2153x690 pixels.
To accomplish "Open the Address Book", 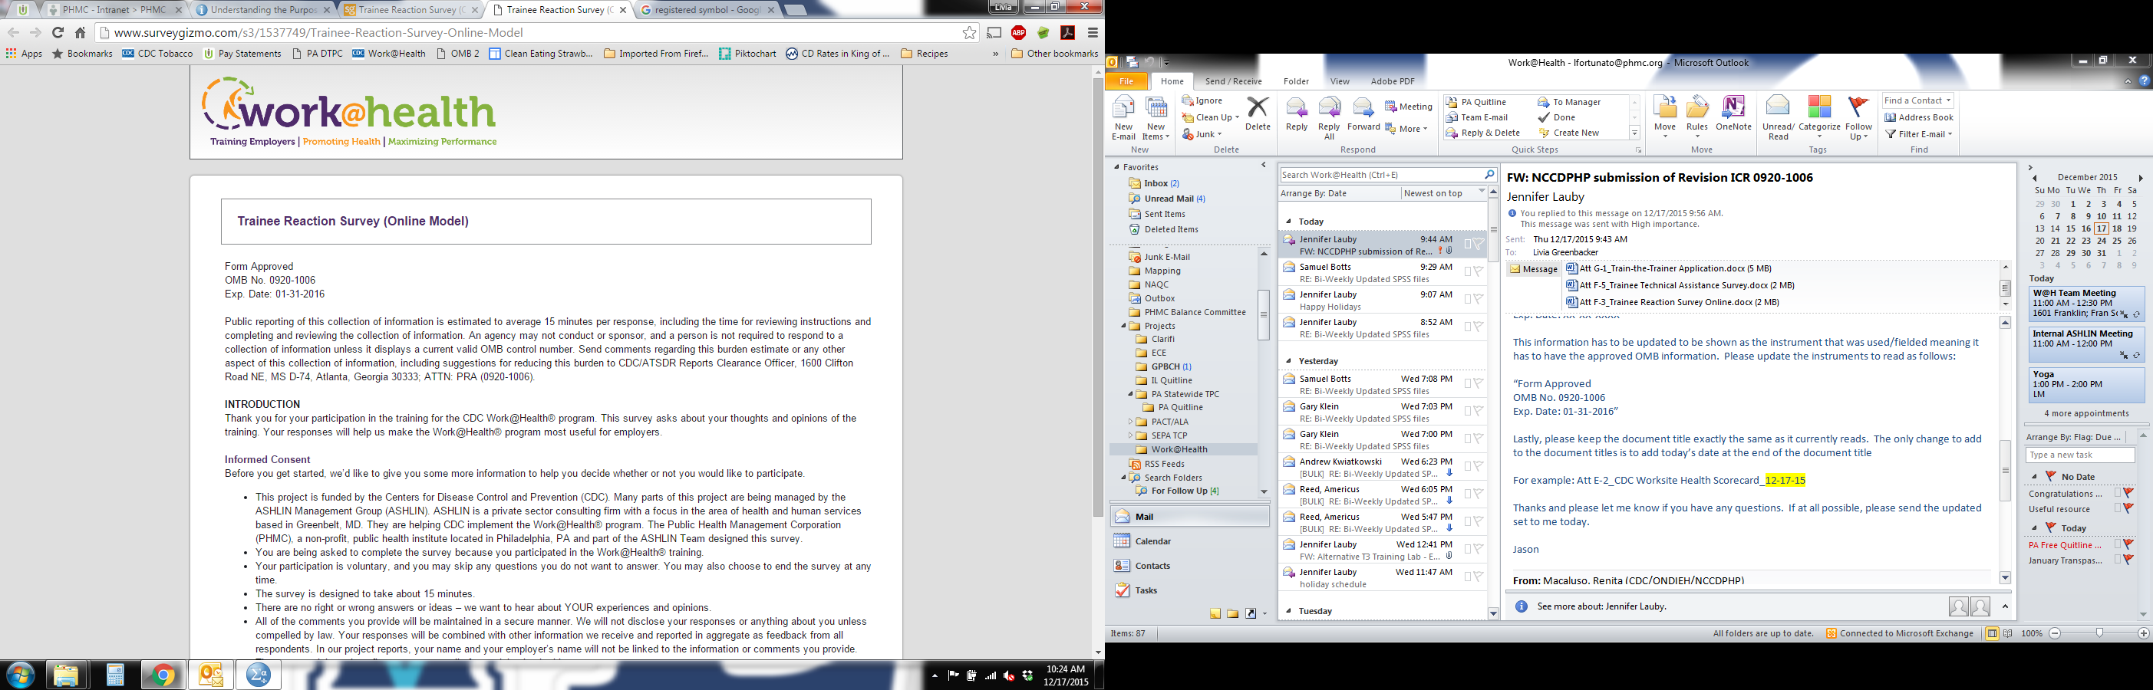I will (x=1919, y=118).
